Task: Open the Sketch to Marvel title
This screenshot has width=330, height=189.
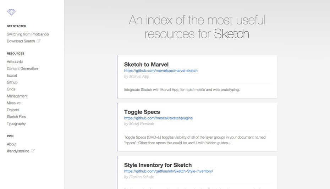Action: point(146,65)
